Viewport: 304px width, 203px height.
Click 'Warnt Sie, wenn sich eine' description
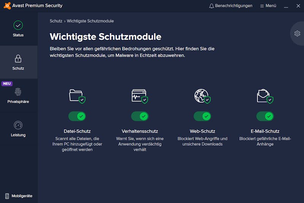140,144
